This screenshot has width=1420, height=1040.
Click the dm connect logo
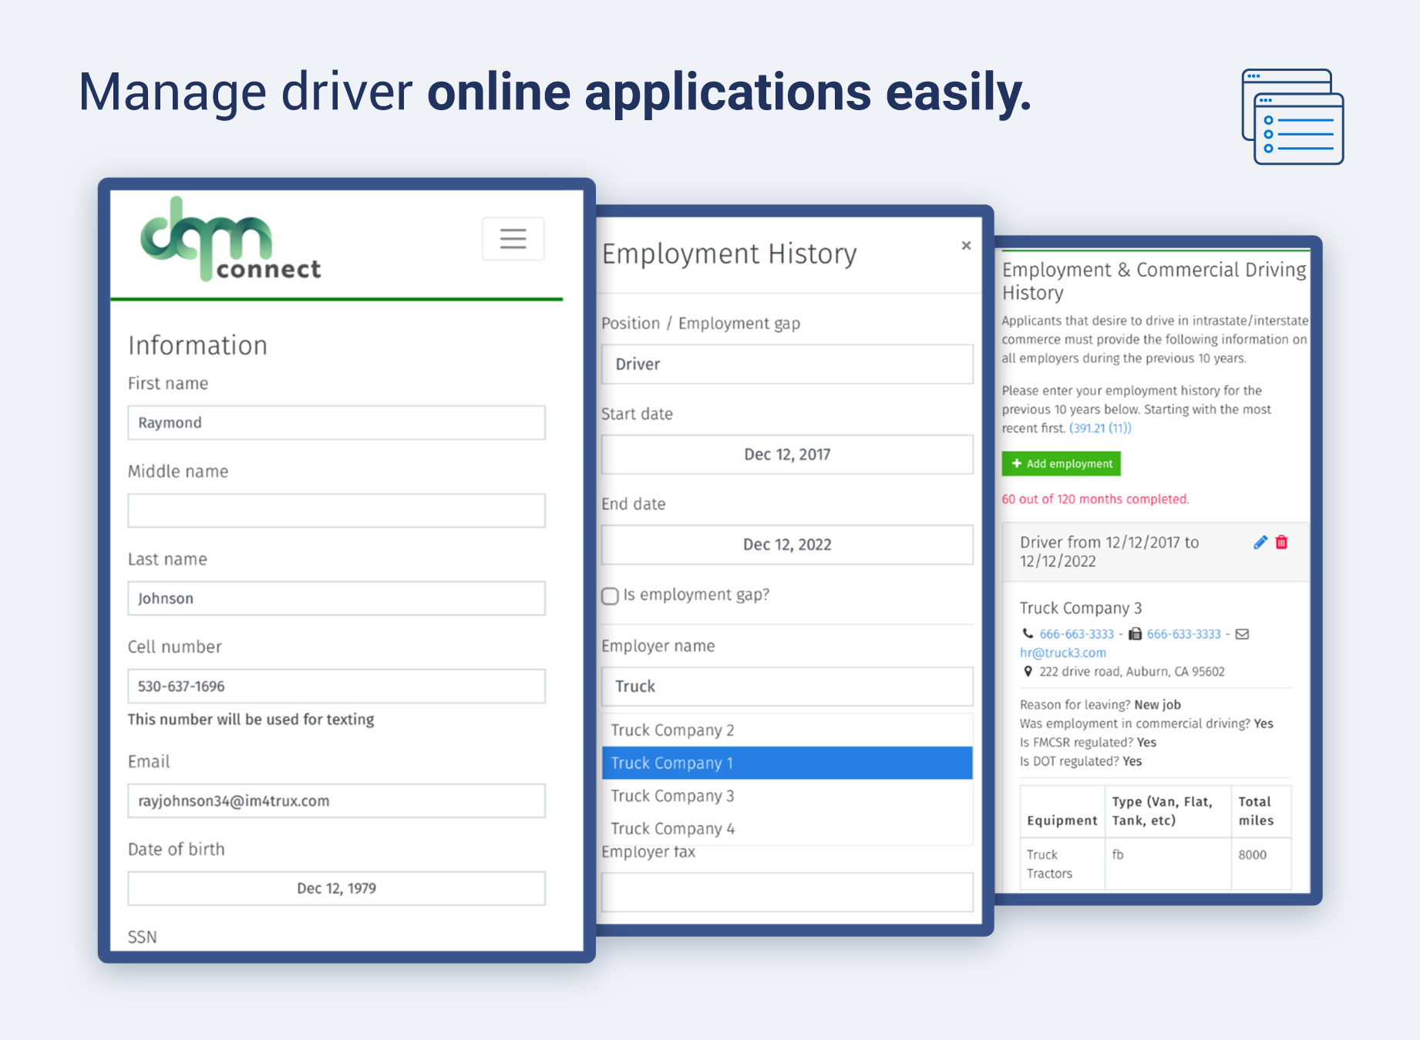pyautogui.click(x=230, y=239)
